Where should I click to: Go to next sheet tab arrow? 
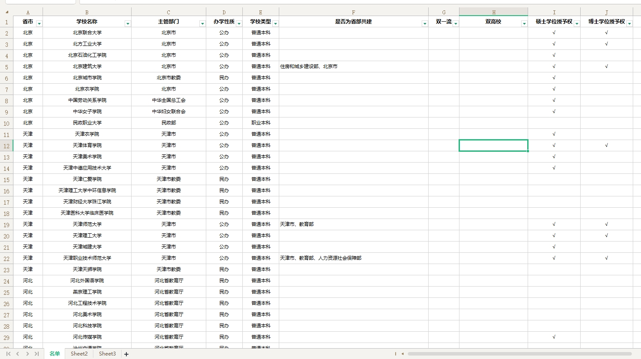[27, 354]
